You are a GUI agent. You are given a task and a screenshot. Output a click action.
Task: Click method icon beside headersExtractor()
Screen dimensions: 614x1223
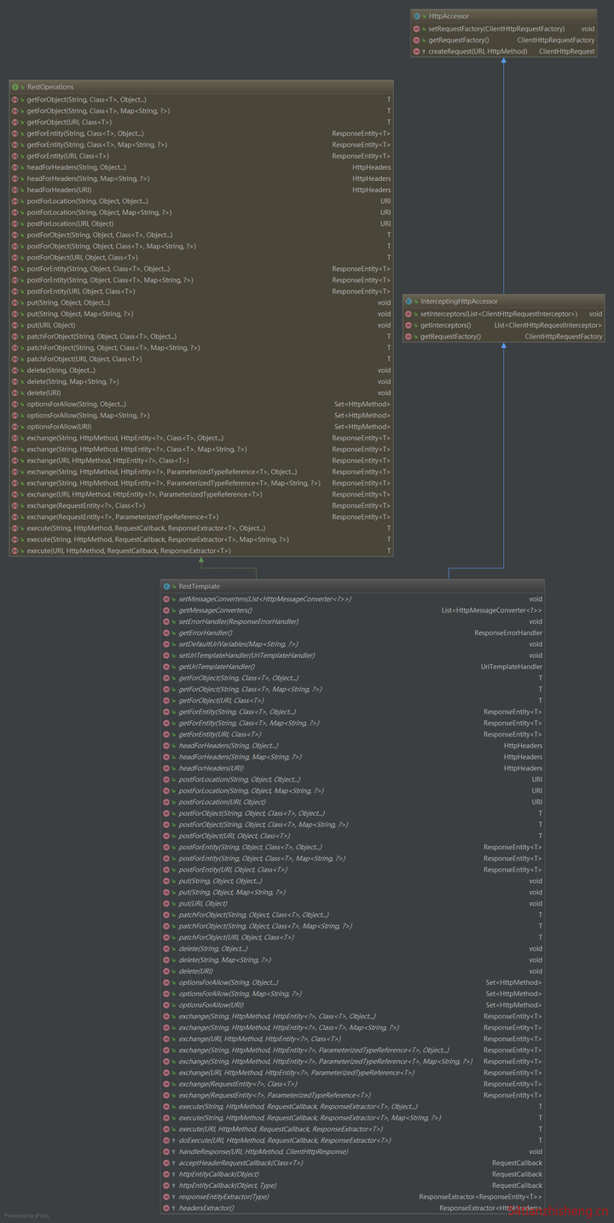pyautogui.click(x=166, y=1208)
